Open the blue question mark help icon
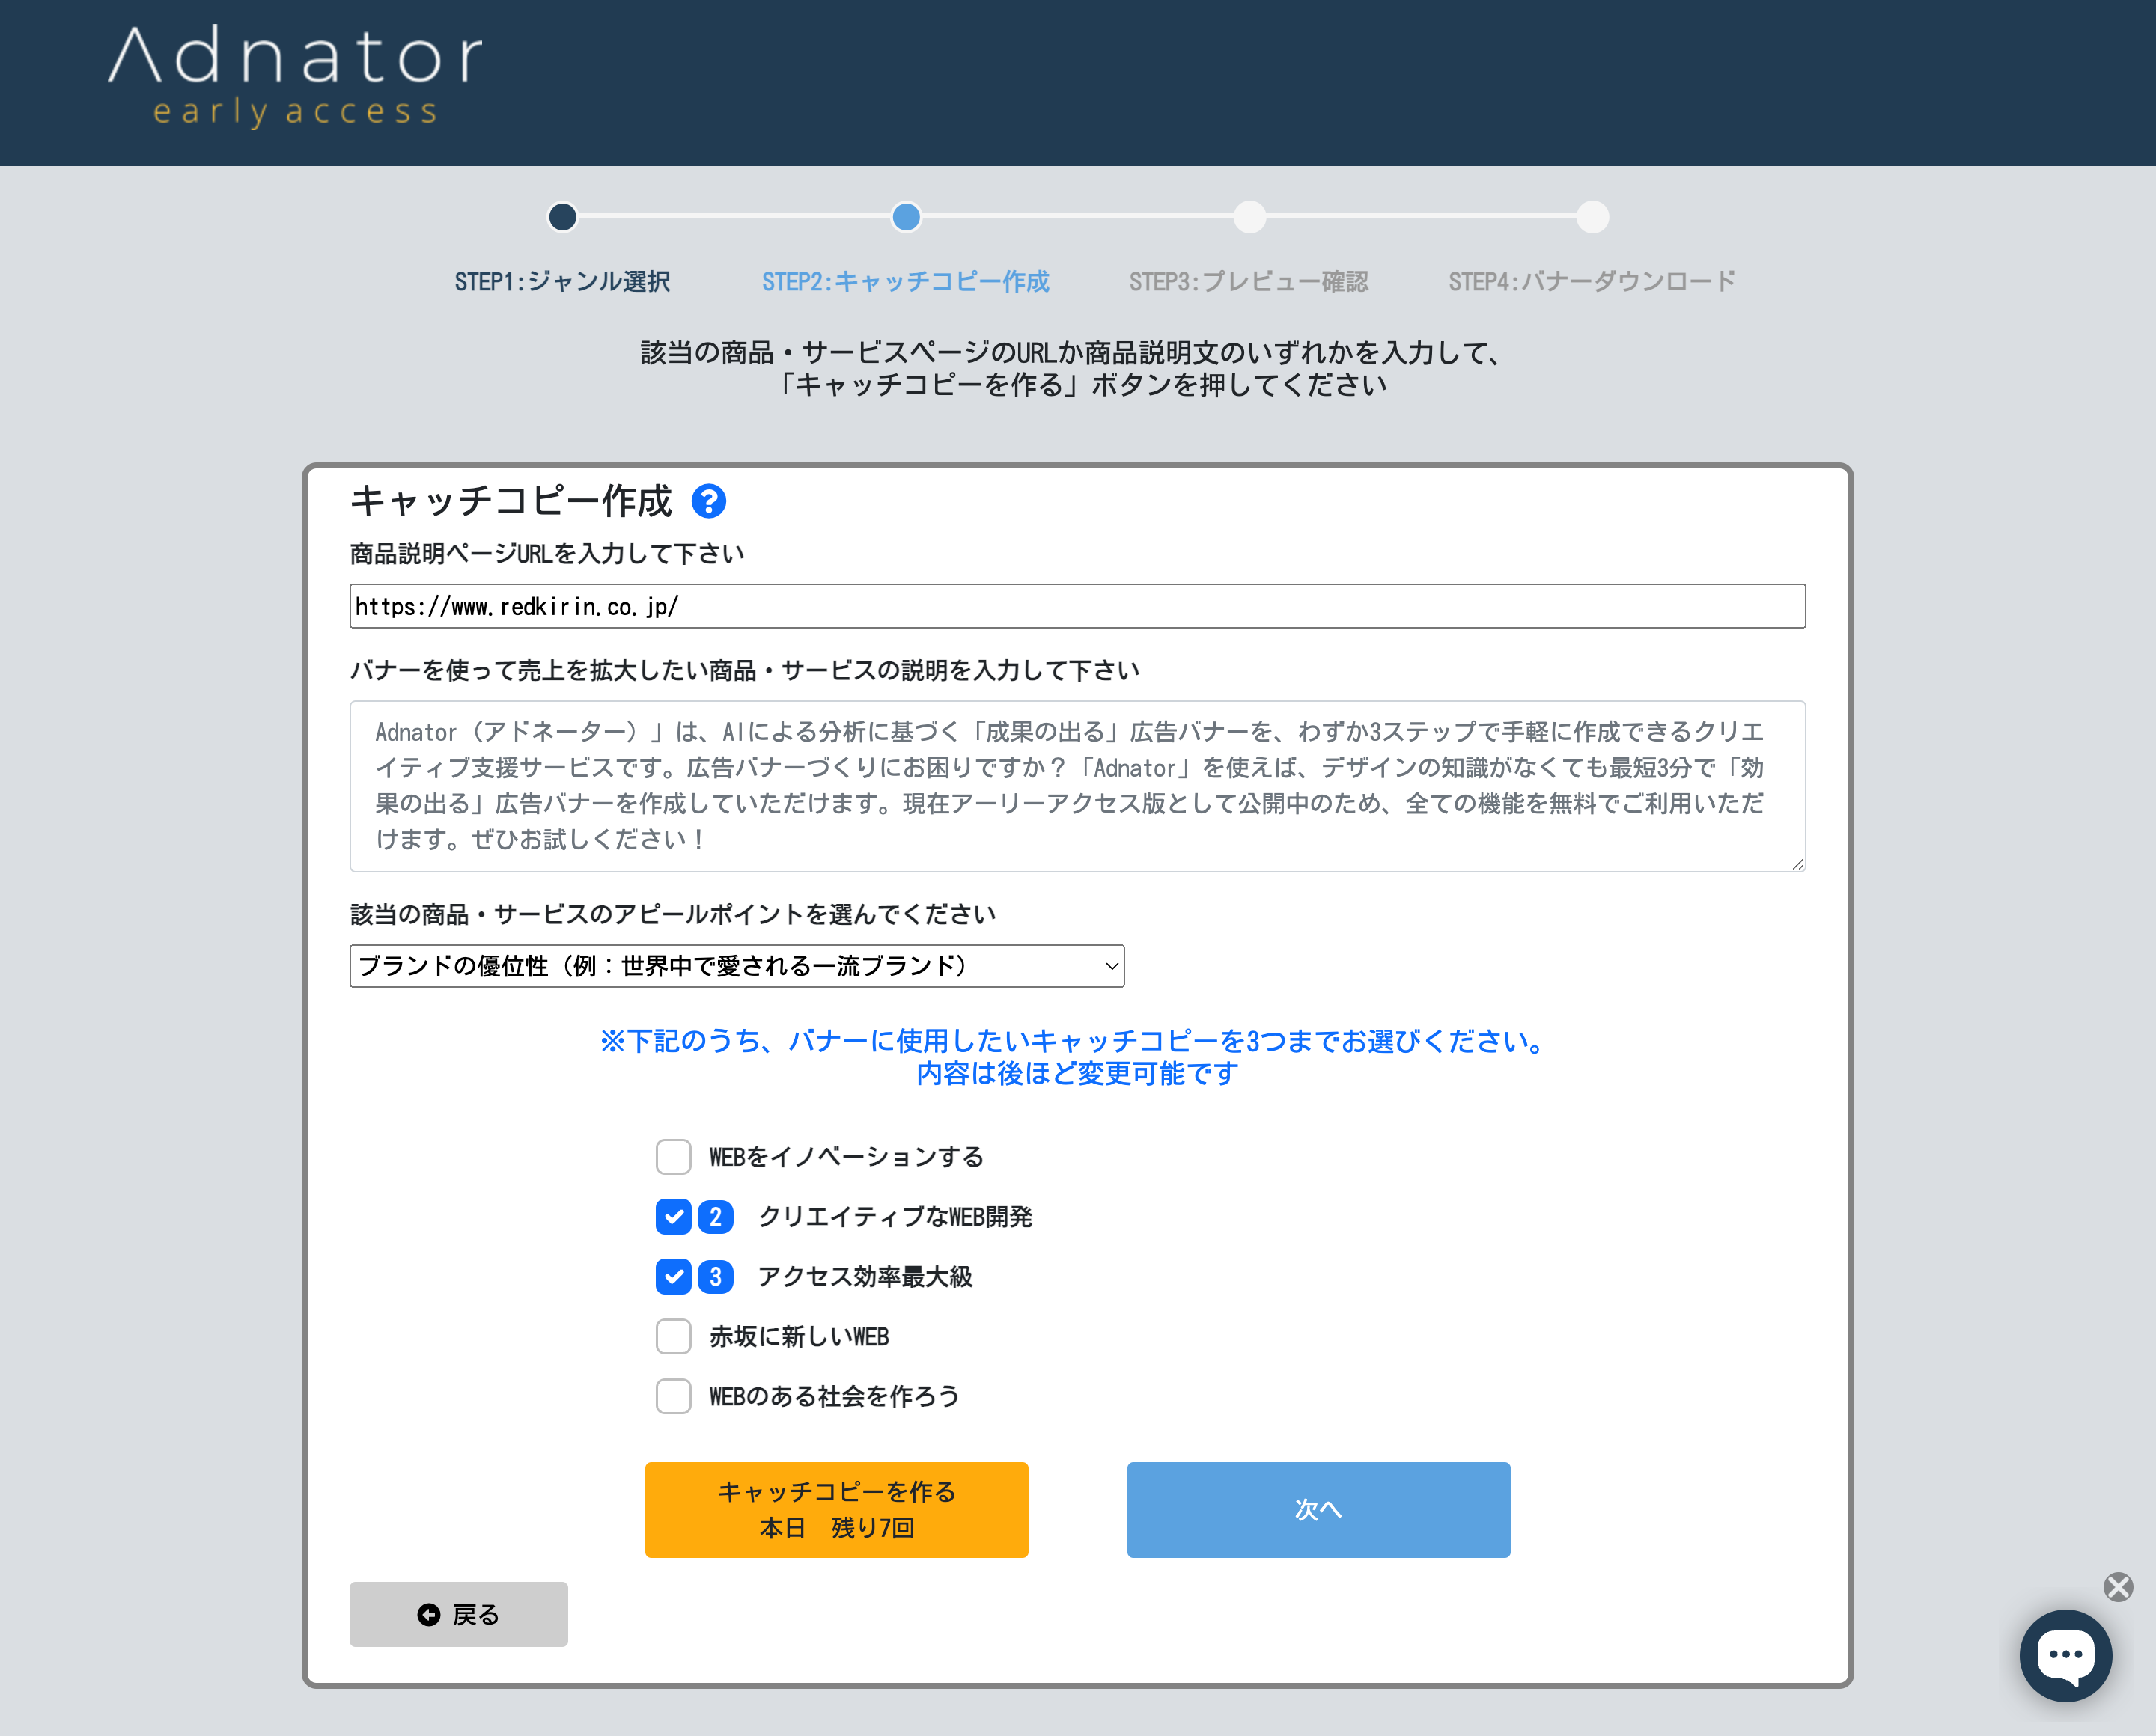The height and width of the screenshot is (1736, 2156). click(708, 501)
